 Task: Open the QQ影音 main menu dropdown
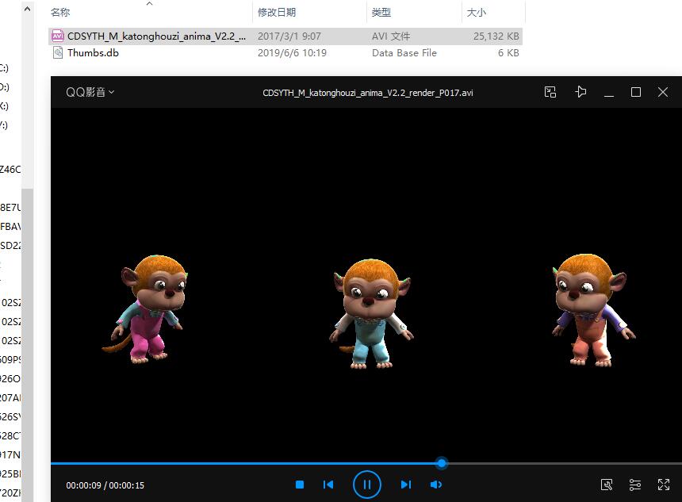(90, 92)
